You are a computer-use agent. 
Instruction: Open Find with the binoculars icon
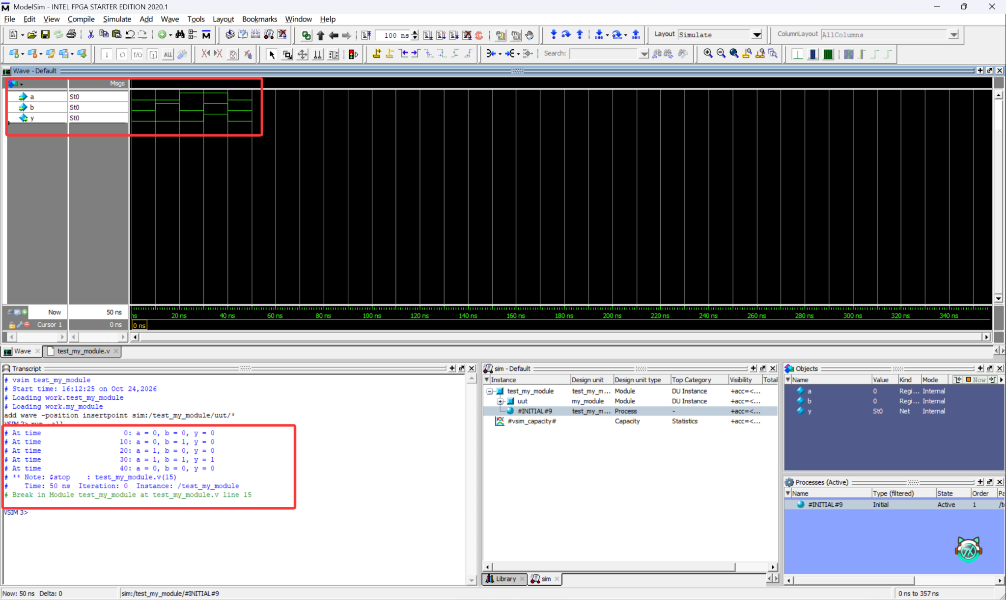point(180,34)
